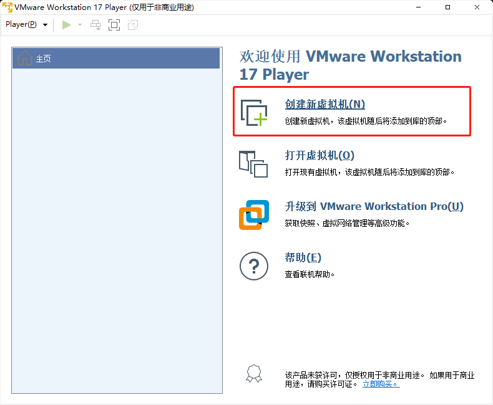Viewport: 493px width, 405px height.
Task: Click the 帮助(E) link
Action: [303, 258]
